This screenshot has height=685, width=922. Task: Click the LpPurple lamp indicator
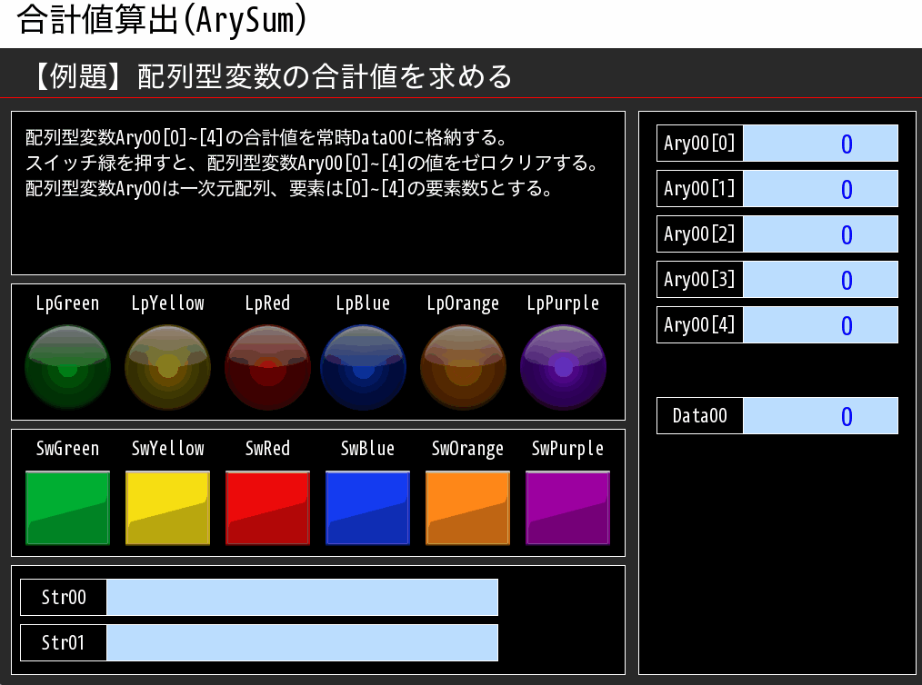pos(564,366)
